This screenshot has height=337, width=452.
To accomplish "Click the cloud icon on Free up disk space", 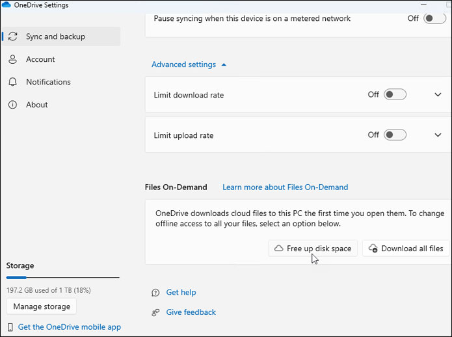I will click(279, 249).
